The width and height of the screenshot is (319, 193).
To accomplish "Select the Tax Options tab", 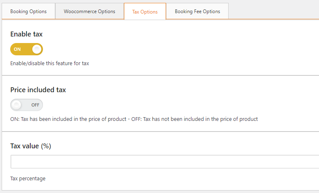I will click(x=145, y=11).
